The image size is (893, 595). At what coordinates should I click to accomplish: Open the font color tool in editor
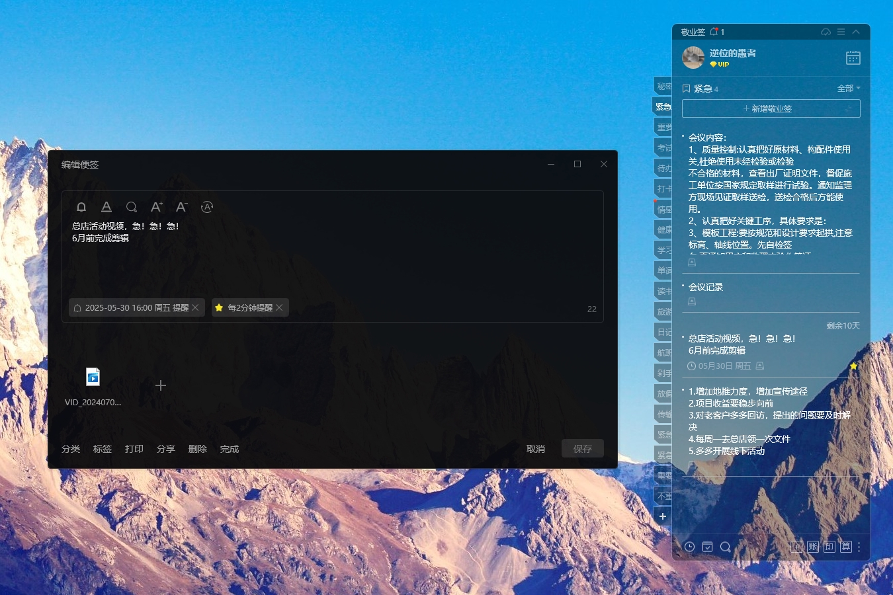[x=106, y=207]
